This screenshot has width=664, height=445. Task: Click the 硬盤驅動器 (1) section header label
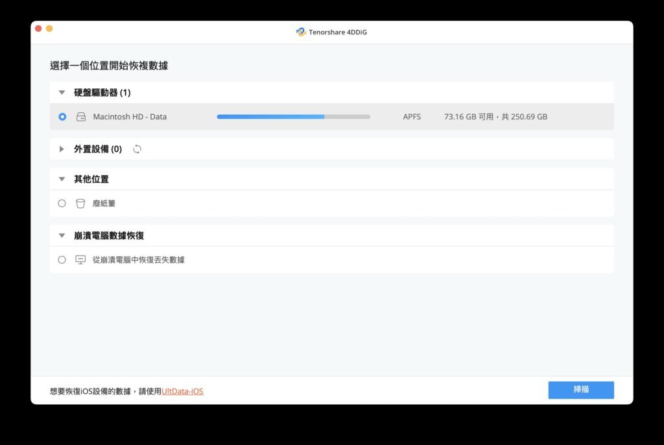(x=102, y=92)
